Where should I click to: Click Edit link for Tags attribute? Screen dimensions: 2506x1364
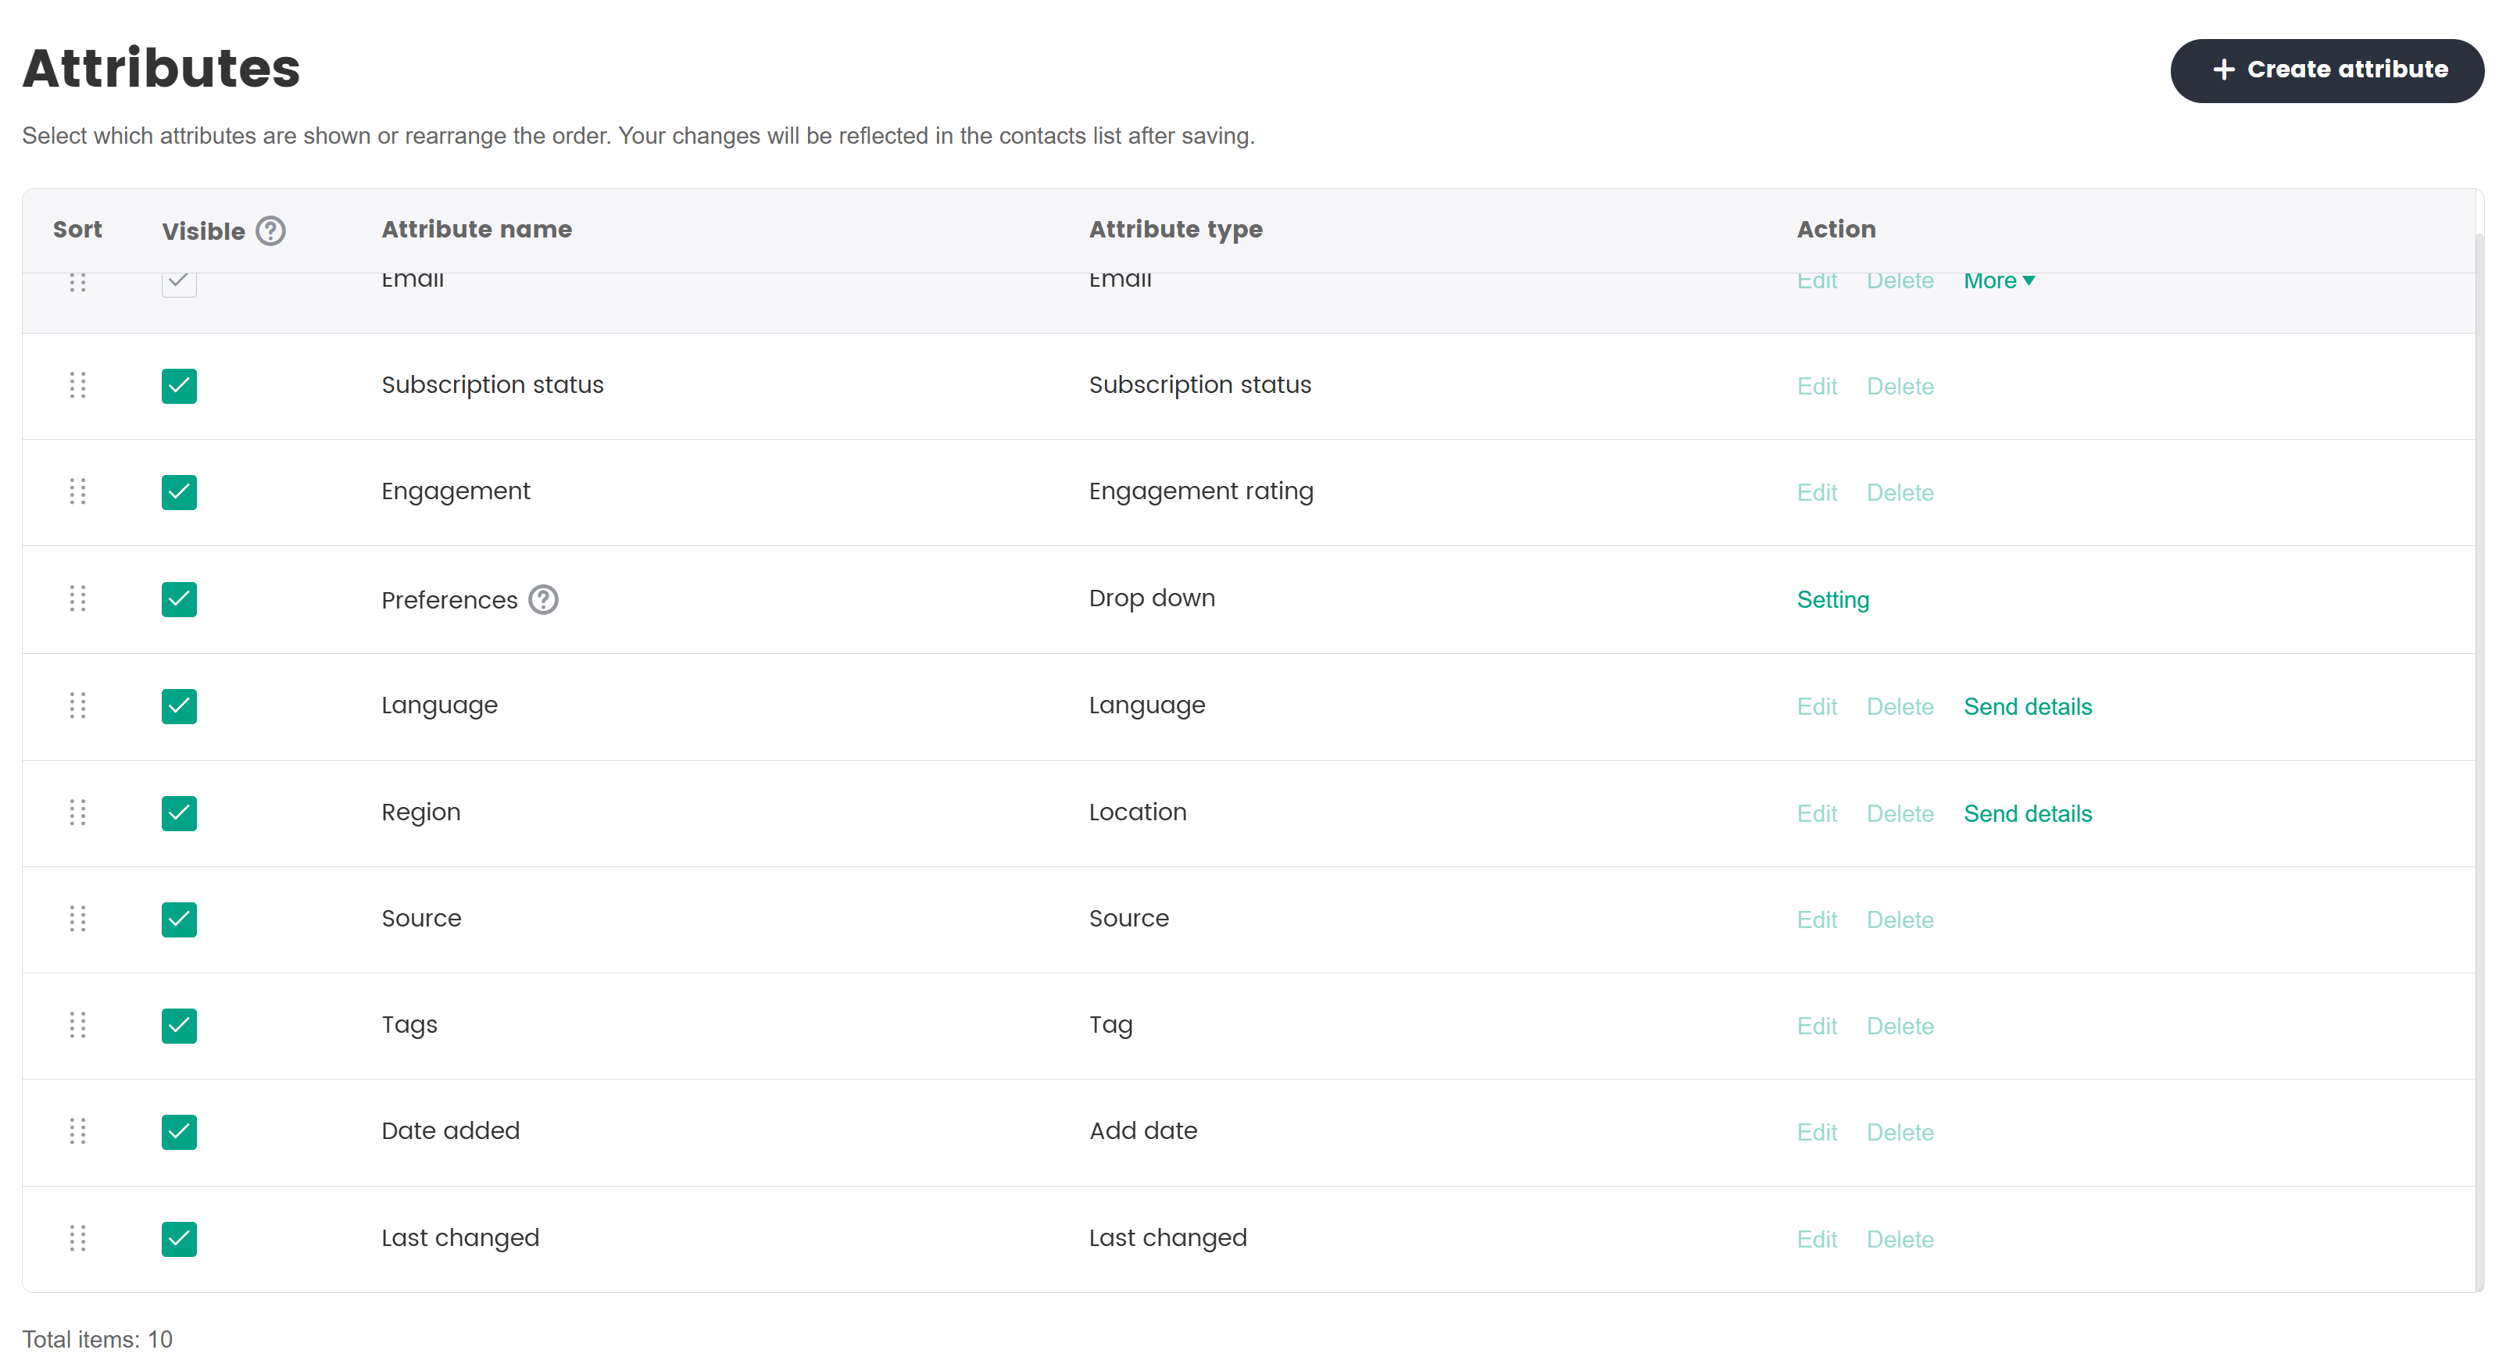1816,1026
